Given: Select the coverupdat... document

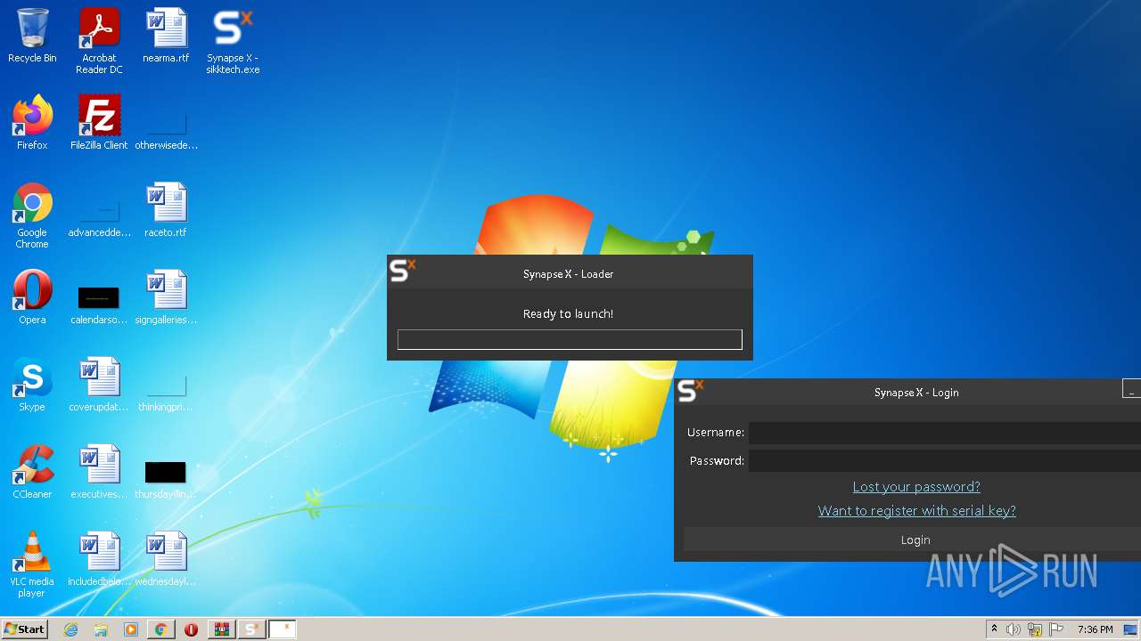Looking at the screenshot, I should pos(99,385).
